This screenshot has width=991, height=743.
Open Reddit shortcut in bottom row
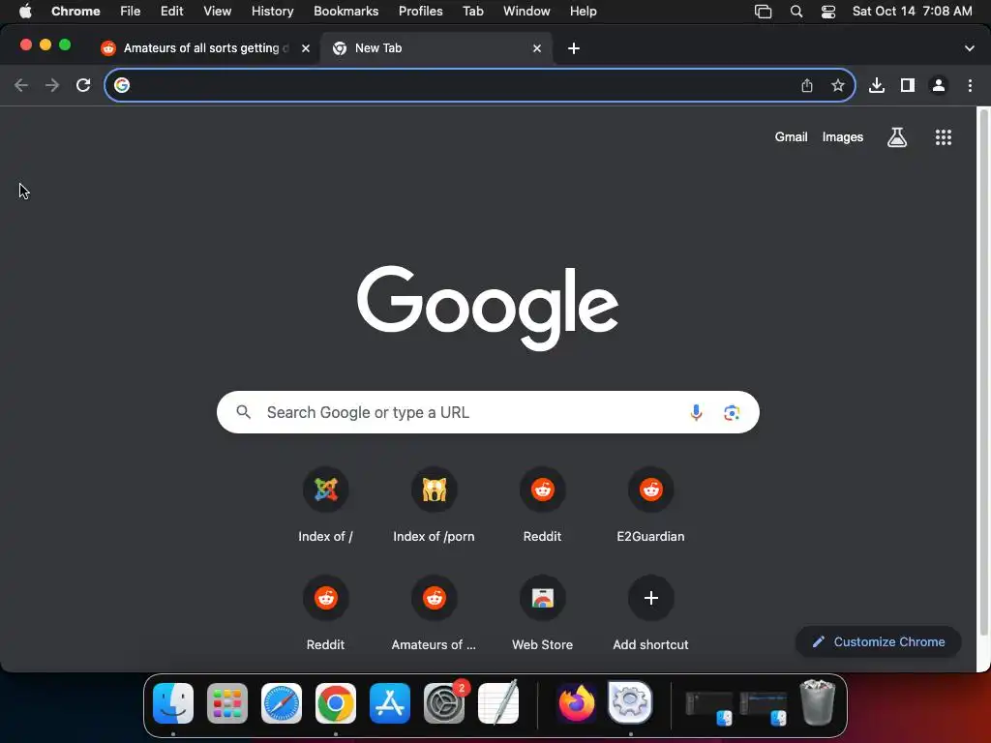(x=325, y=613)
